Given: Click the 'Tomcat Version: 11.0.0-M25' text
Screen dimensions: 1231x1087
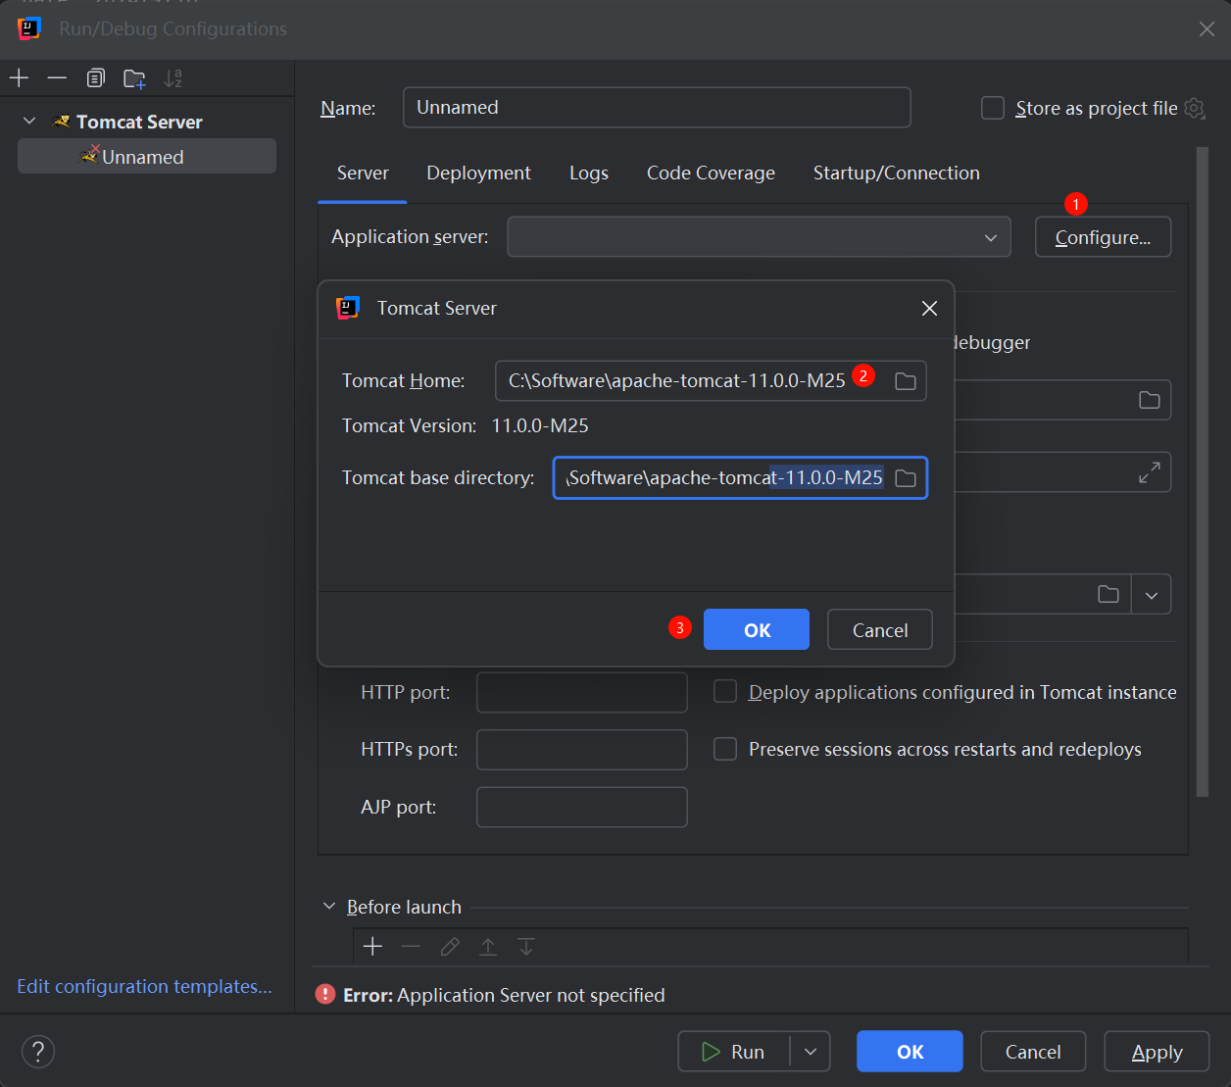Looking at the screenshot, I should click(465, 425).
